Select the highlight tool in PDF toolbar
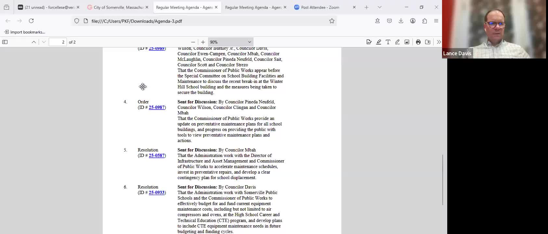Viewport: 548px width, 234px height. tap(379, 42)
